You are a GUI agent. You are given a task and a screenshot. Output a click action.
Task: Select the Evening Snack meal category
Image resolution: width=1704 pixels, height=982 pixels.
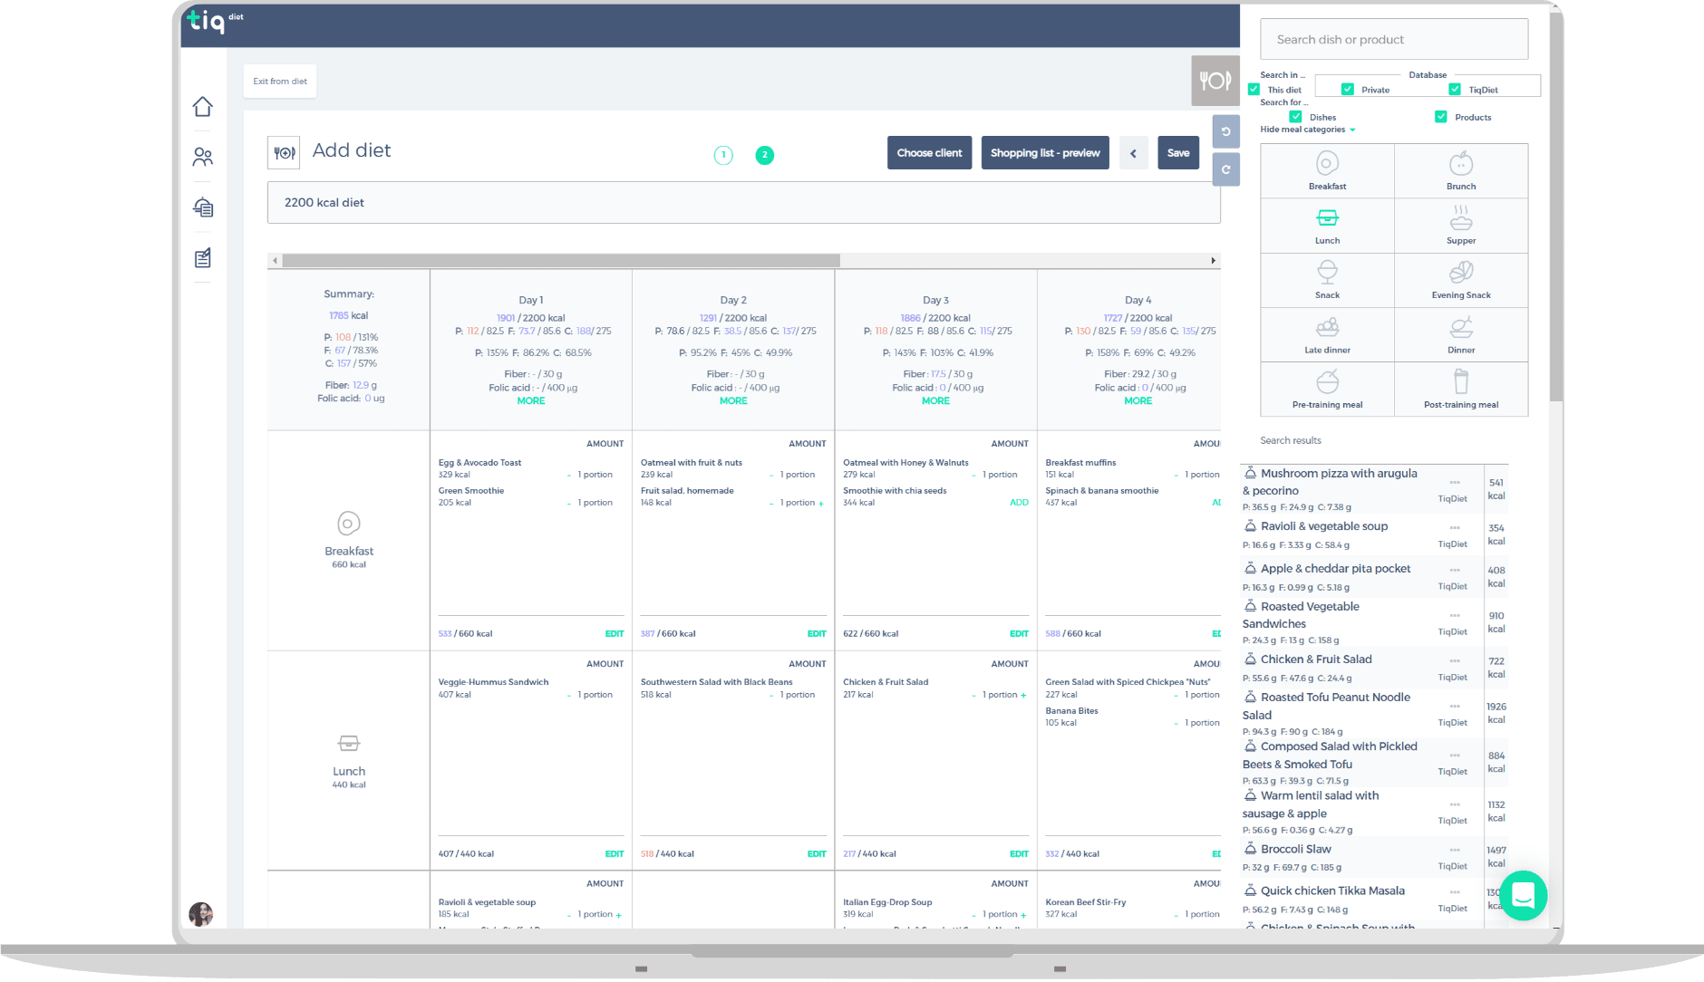tap(1461, 280)
